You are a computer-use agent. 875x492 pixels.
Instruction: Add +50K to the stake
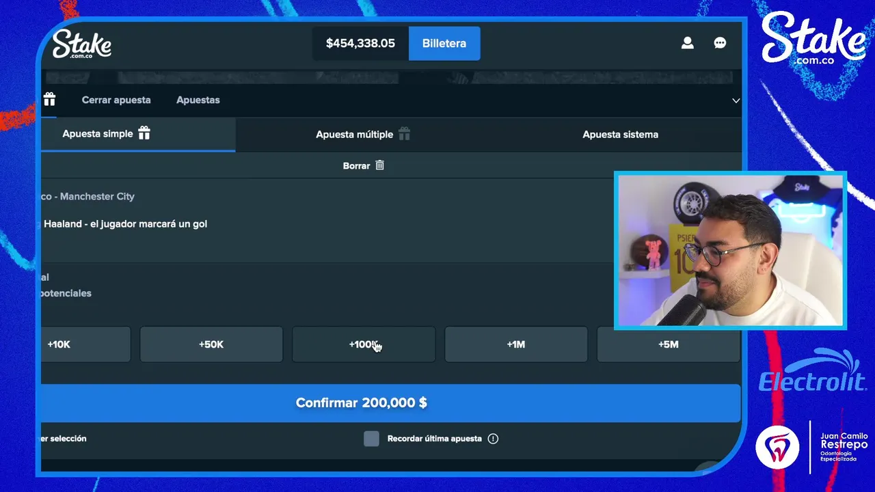click(211, 344)
